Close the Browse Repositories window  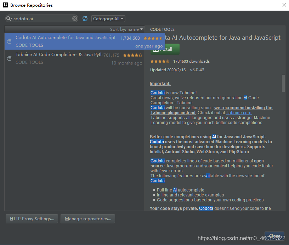(x=284, y=5)
